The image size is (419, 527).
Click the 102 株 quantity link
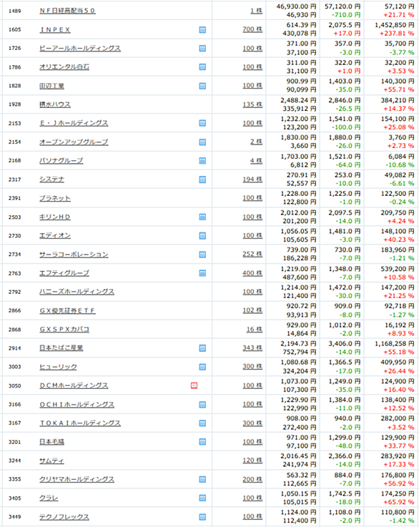pos(252,310)
